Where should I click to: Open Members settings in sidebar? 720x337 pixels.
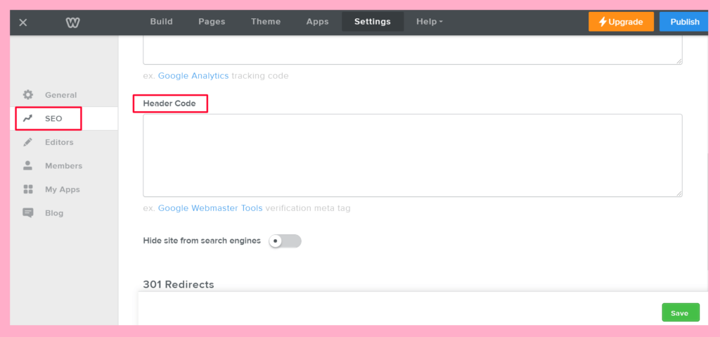64,165
